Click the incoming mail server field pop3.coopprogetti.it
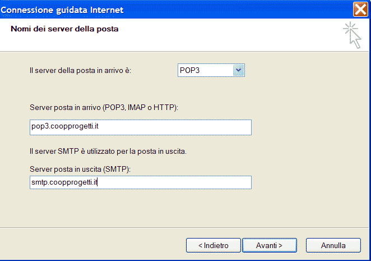 141,127
